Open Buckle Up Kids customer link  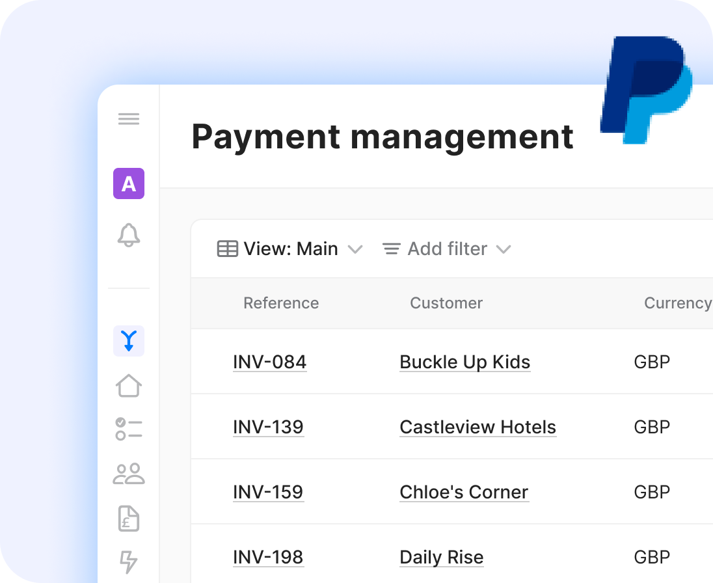click(464, 362)
